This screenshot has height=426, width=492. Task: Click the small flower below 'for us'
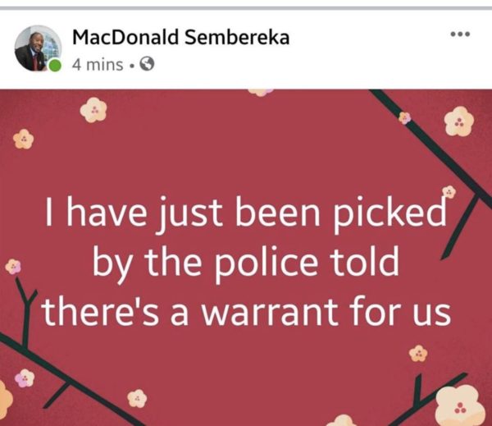pos(418,354)
